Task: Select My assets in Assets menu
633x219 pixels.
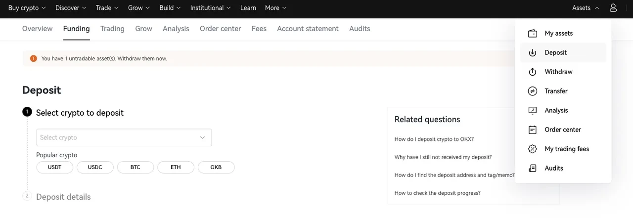Action: pyautogui.click(x=563, y=33)
